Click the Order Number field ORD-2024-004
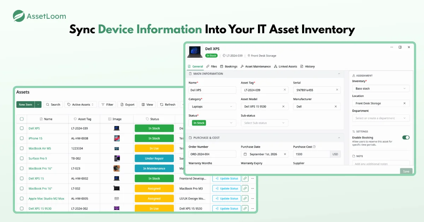The image size is (424, 222). pos(212,154)
